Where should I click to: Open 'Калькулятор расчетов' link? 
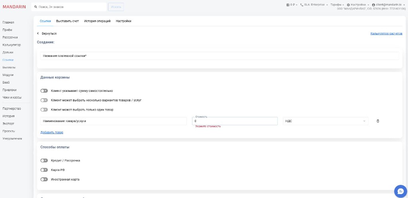click(x=386, y=34)
